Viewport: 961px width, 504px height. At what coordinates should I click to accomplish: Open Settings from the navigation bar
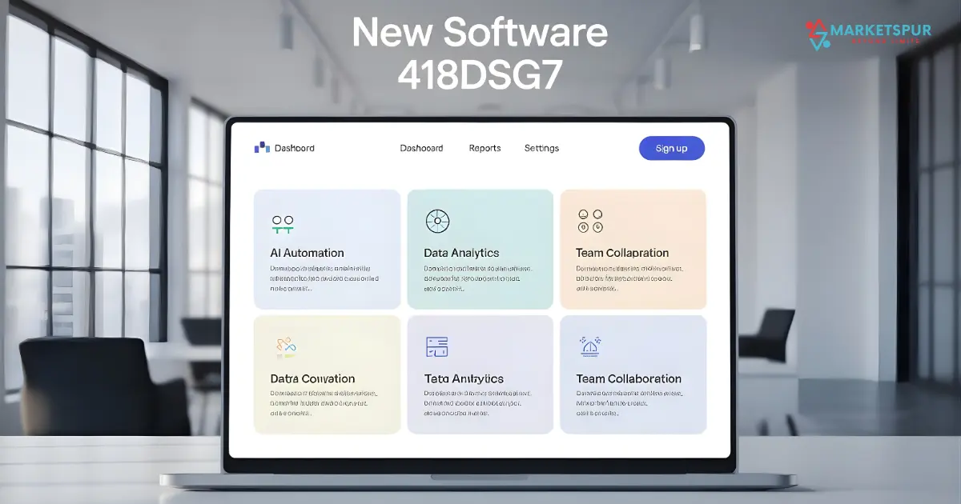[541, 148]
